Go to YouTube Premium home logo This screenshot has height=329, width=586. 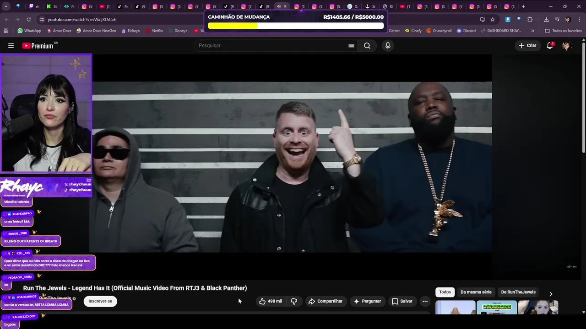coord(38,46)
